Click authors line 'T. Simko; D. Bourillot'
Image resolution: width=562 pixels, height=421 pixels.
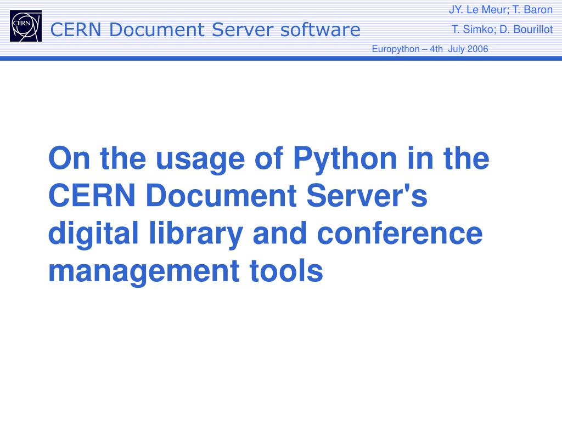point(502,30)
